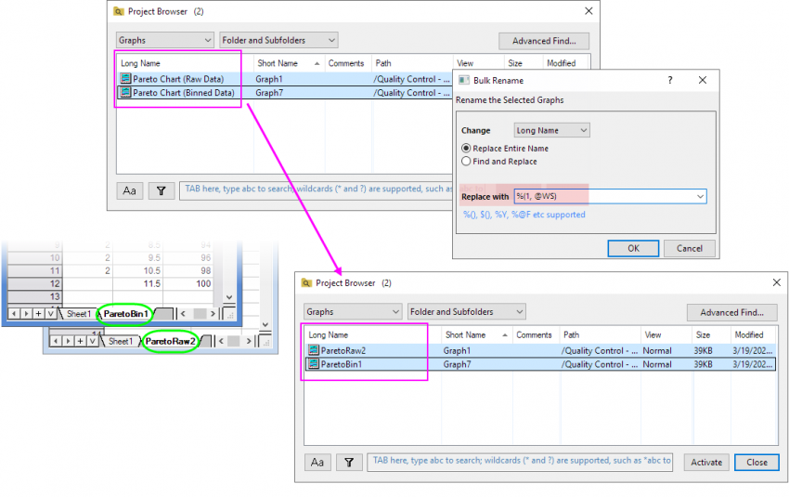Switch to the ParetoBin1 sheet tab
Screen dimensions: 789x497
(x=125, y=314)
